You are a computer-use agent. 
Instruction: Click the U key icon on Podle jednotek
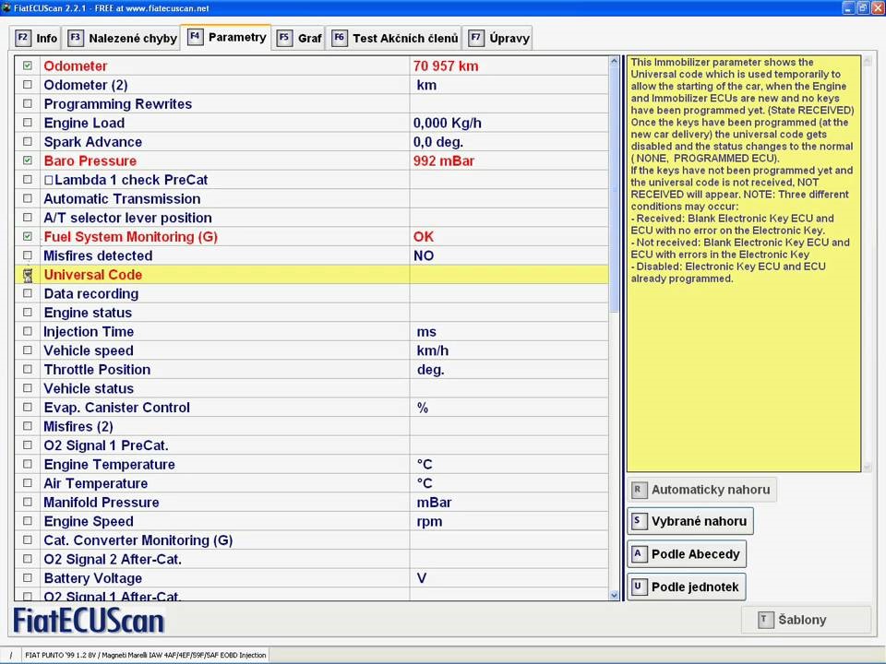coord(638,587)
